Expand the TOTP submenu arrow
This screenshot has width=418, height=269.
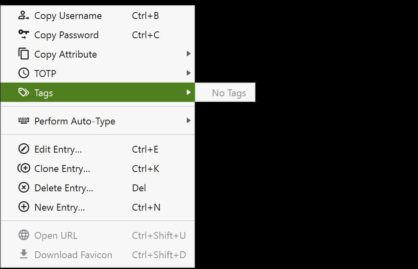(x=188, y=73)
